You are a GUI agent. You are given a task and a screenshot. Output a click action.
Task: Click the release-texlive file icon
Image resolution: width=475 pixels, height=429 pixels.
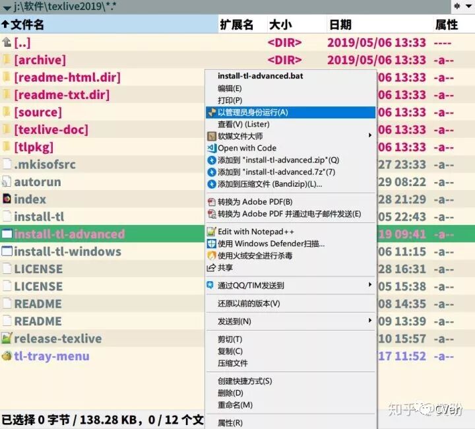pyautogui.click(x=7, y=338)
